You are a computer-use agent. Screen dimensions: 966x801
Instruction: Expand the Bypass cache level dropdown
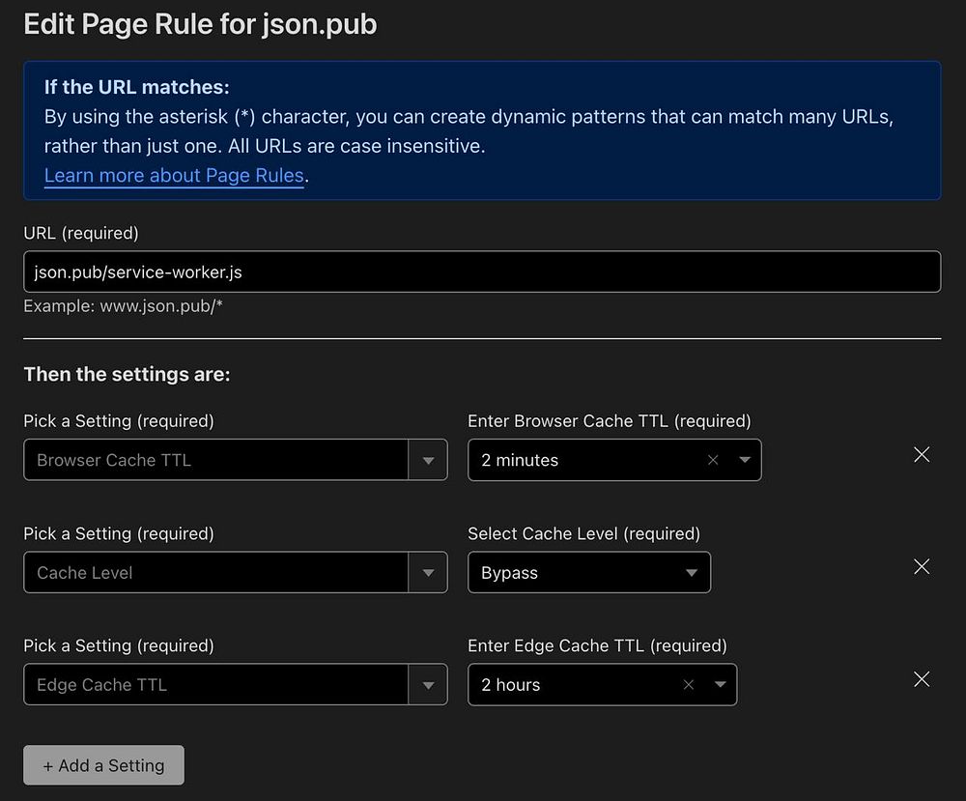click(x=692, y=572)
